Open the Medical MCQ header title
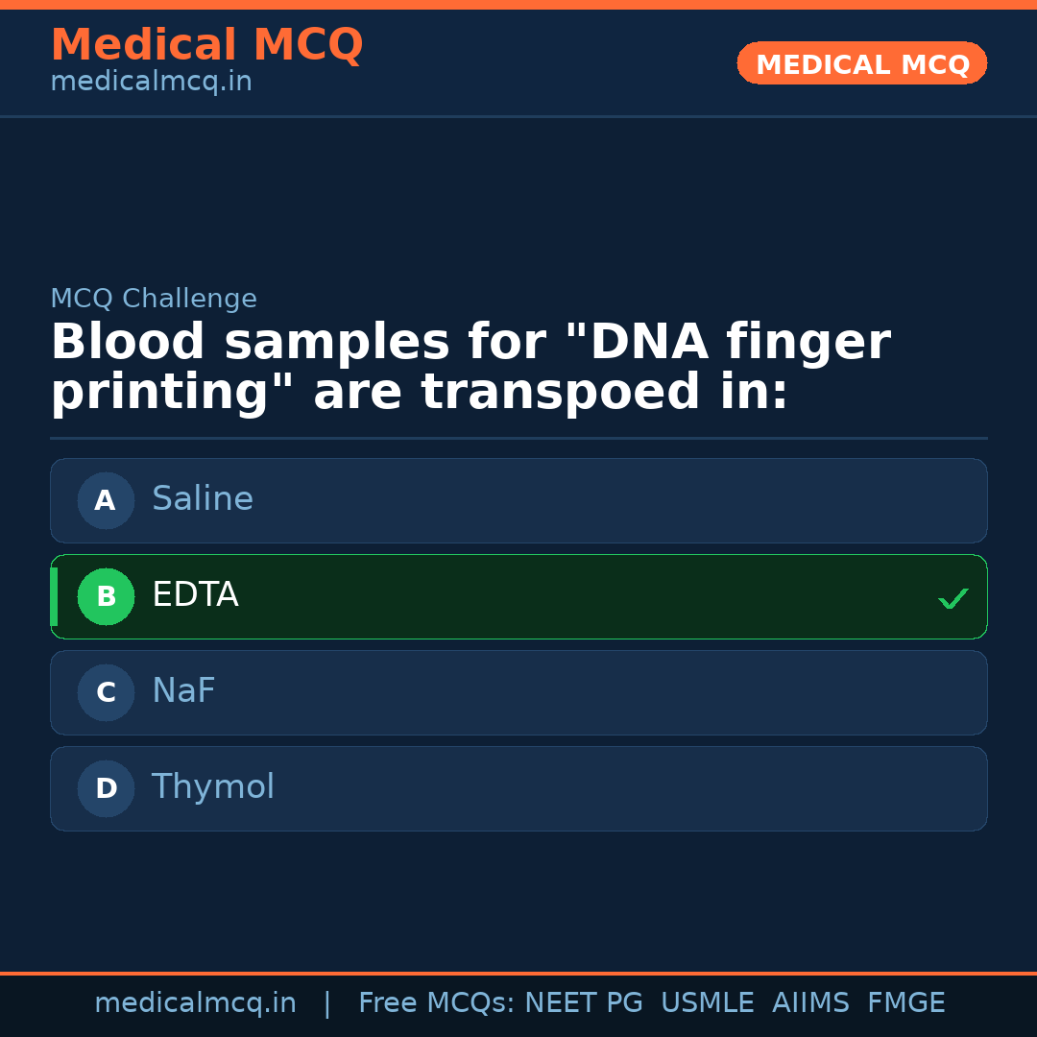Screen dimensions: 1037x1037 pos(206,45)
